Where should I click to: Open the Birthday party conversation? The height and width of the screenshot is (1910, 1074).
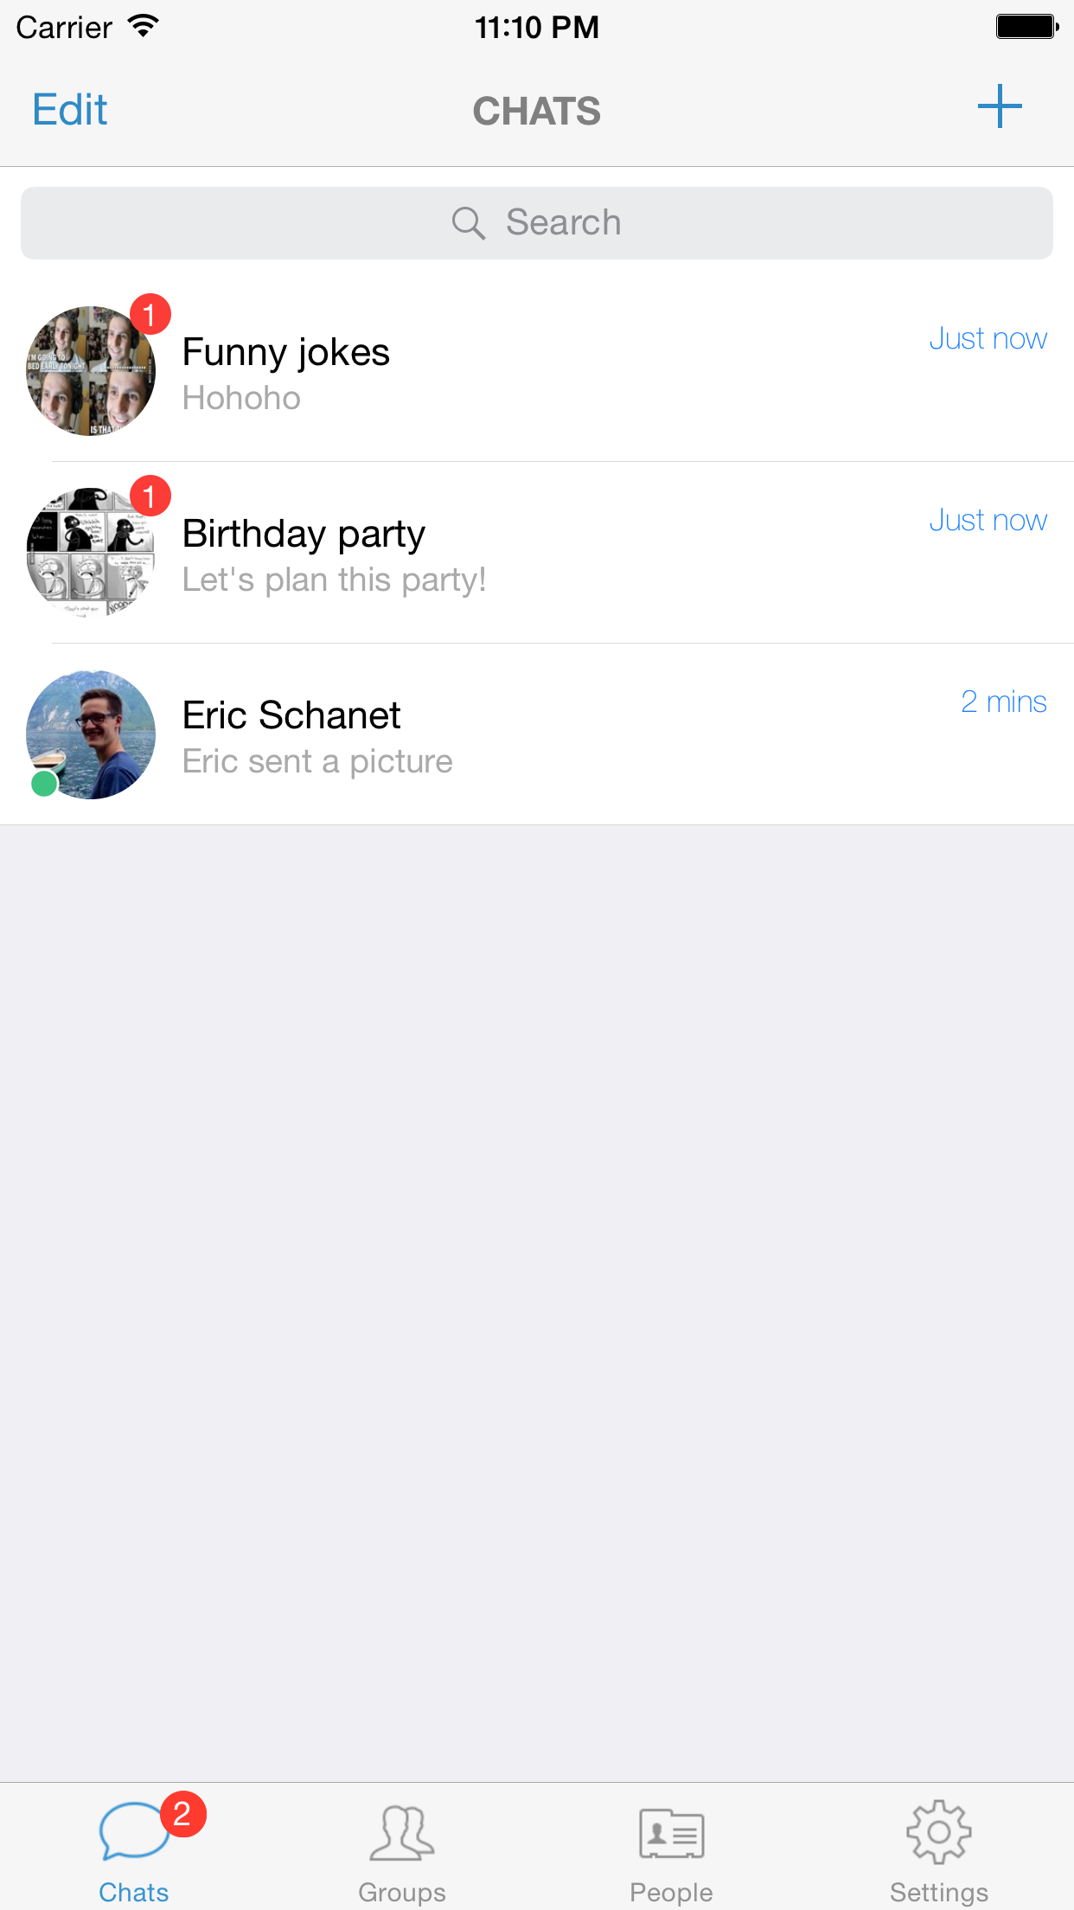pyautogui.click(x=553, y=554)
